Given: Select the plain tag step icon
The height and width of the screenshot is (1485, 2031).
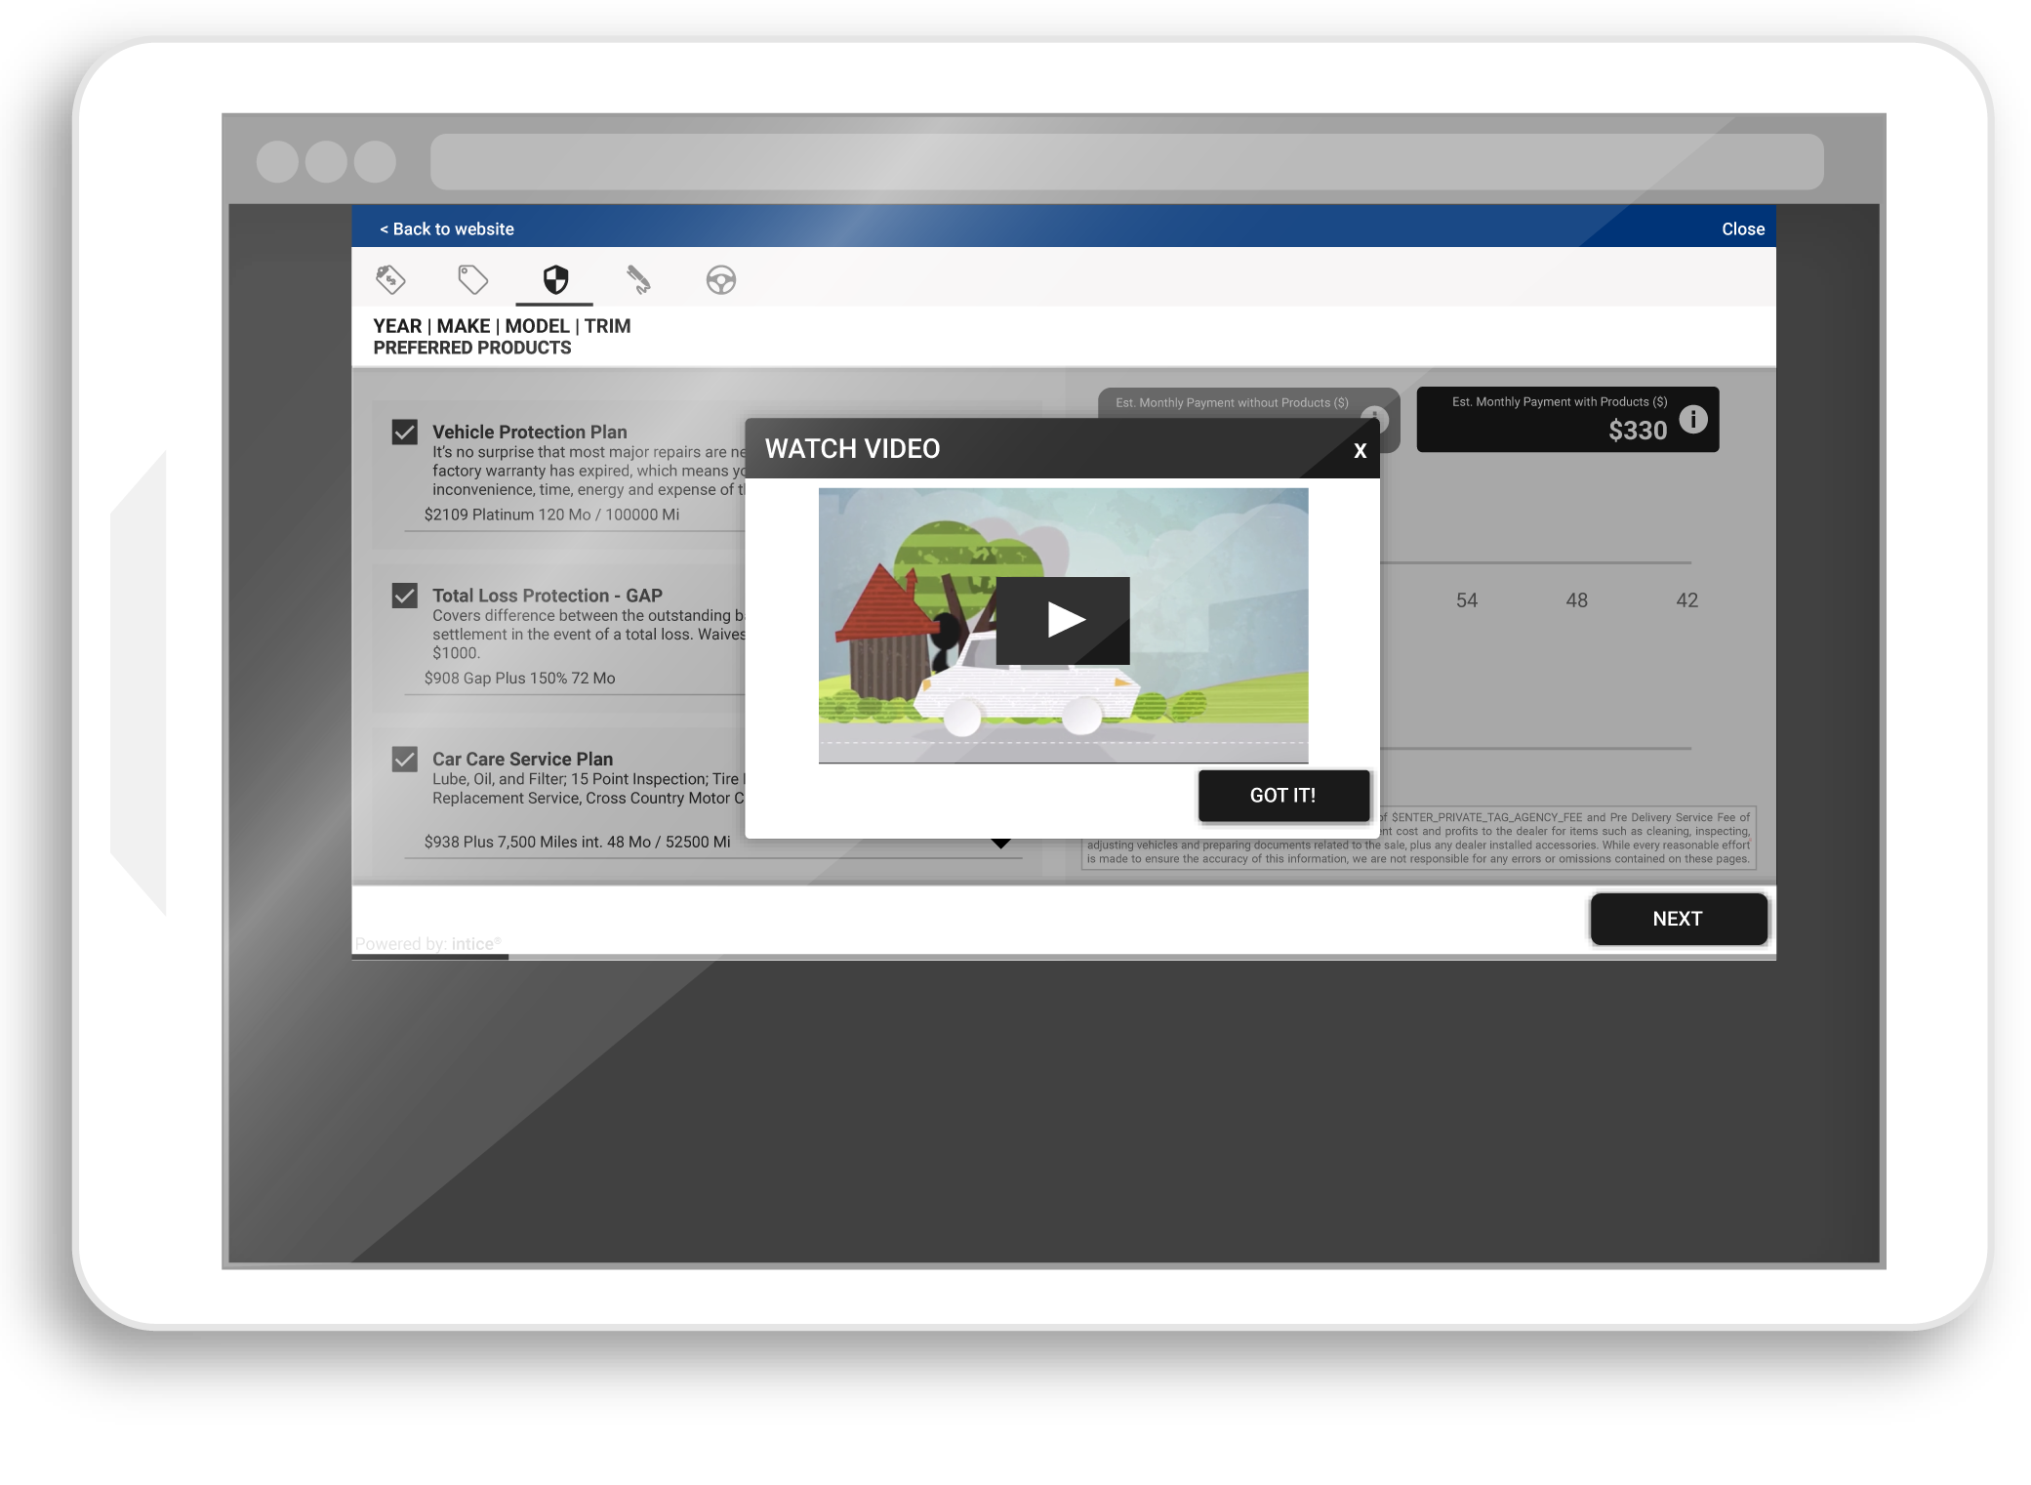Looking at the screenshot, I should coord(473,280).
